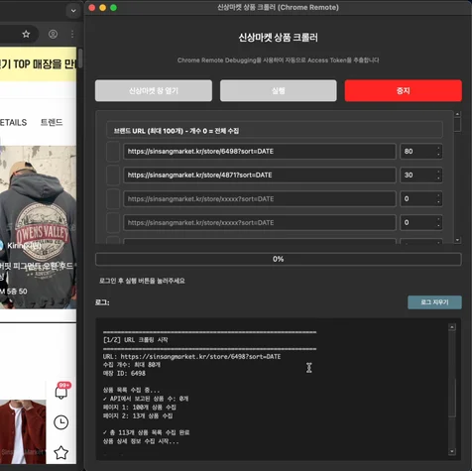This screenshot has height=471, width=472.
Task: Open the RETAILS tab on the 신상마켓 page
Action: [13, 122]
